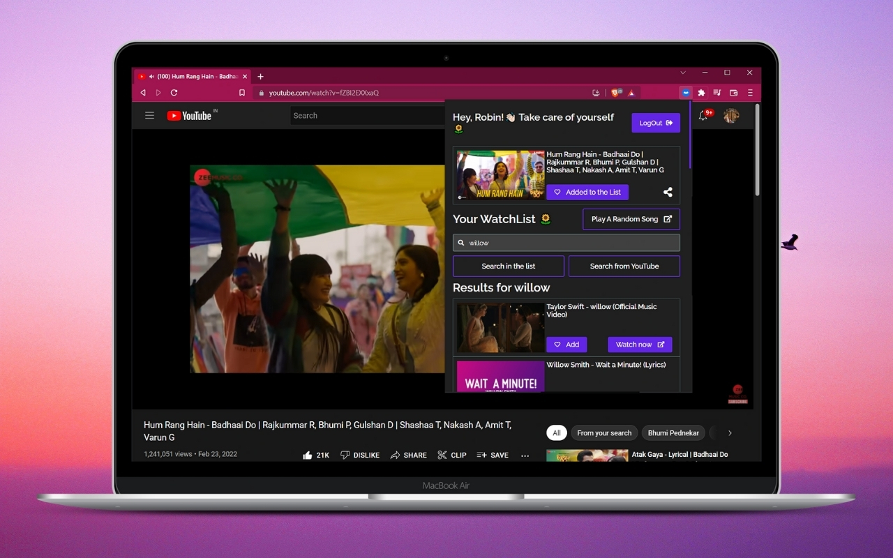Open the YouTube guide hamburger menu
Screen dimensions: 893x558
(x=149, y=116)
